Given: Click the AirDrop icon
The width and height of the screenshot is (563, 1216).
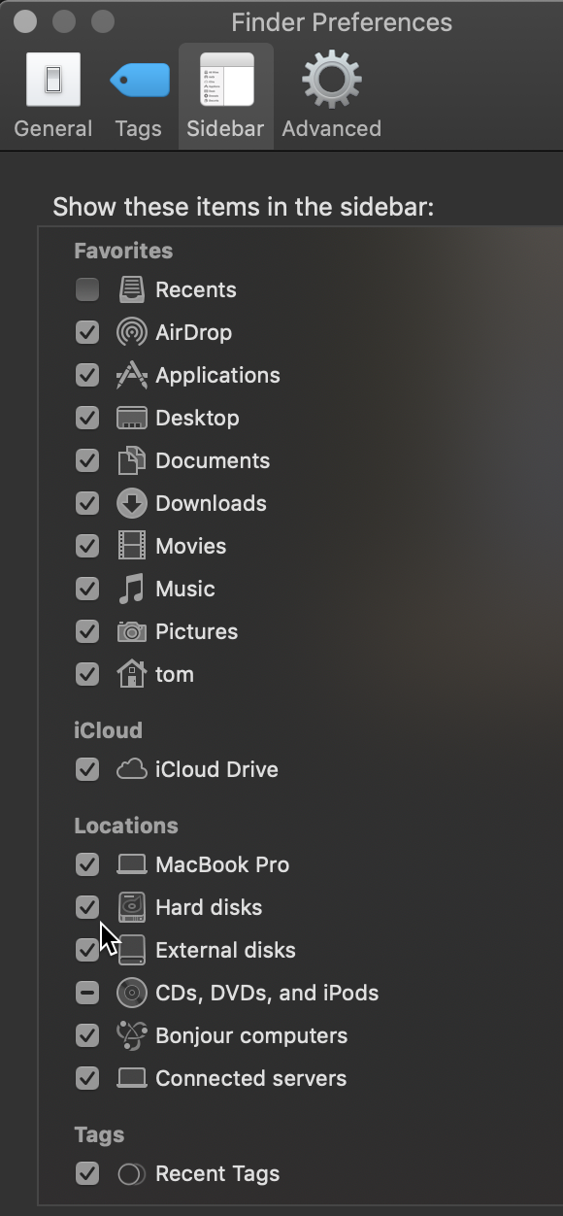Looking at the screenshot, I should [131, 332].
